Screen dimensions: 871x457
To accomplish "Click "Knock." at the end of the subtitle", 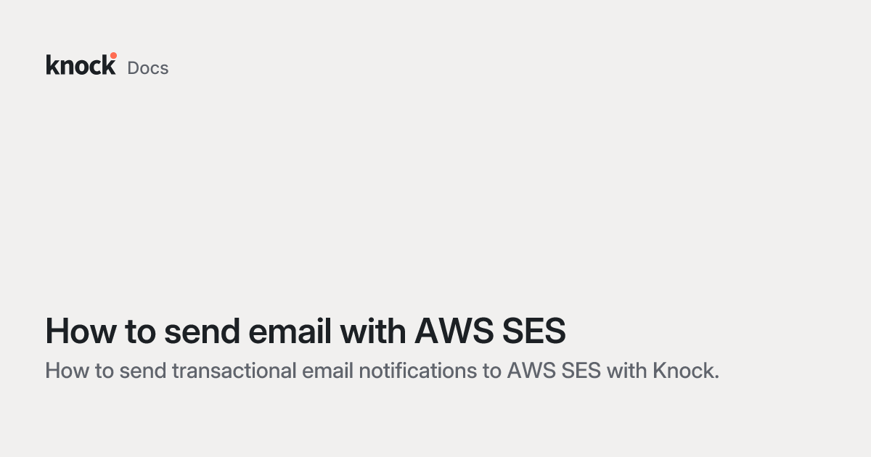I will (x=685, y=371).
